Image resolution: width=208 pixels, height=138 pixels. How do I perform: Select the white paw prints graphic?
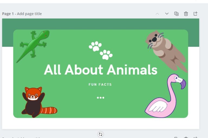tap(101, 51)
